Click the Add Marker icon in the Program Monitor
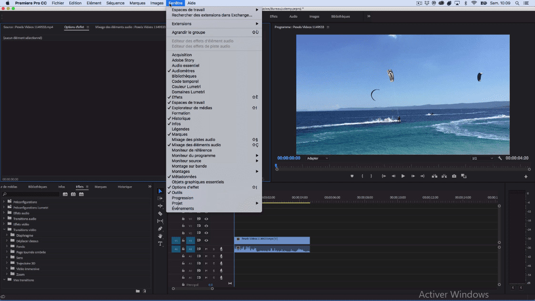The width and height of the screenshot is (535, 301). coord(352,176)
